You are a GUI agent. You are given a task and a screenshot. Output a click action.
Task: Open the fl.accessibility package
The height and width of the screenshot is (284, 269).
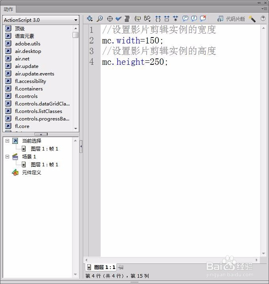(x=31, y=81)
